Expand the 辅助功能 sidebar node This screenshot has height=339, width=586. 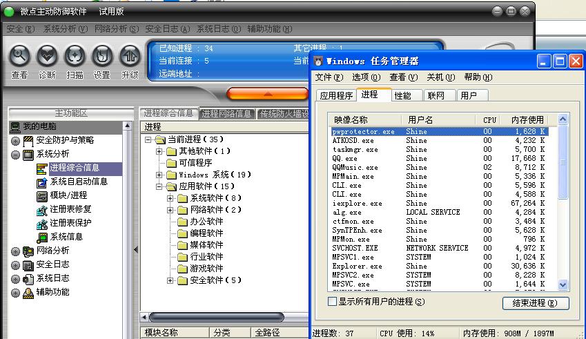pyautogui.click(x=15, y=293)
